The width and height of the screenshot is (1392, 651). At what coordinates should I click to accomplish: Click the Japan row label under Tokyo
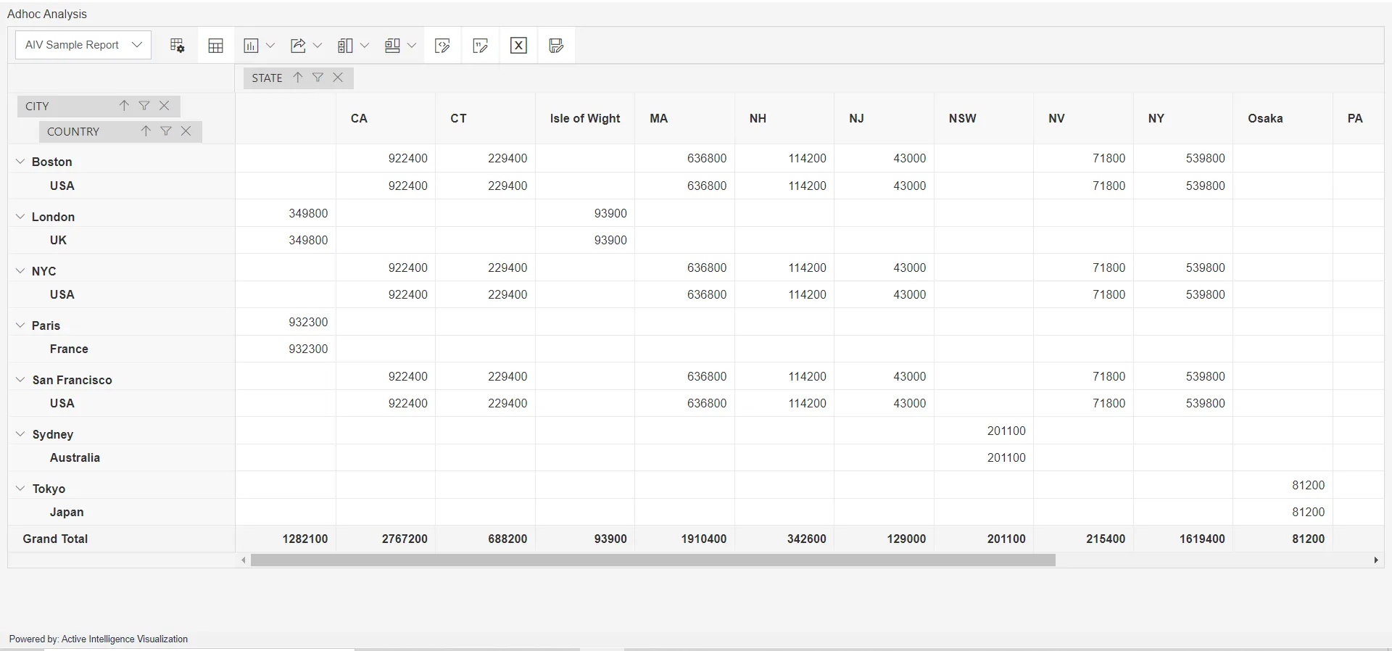click(67, 512)
